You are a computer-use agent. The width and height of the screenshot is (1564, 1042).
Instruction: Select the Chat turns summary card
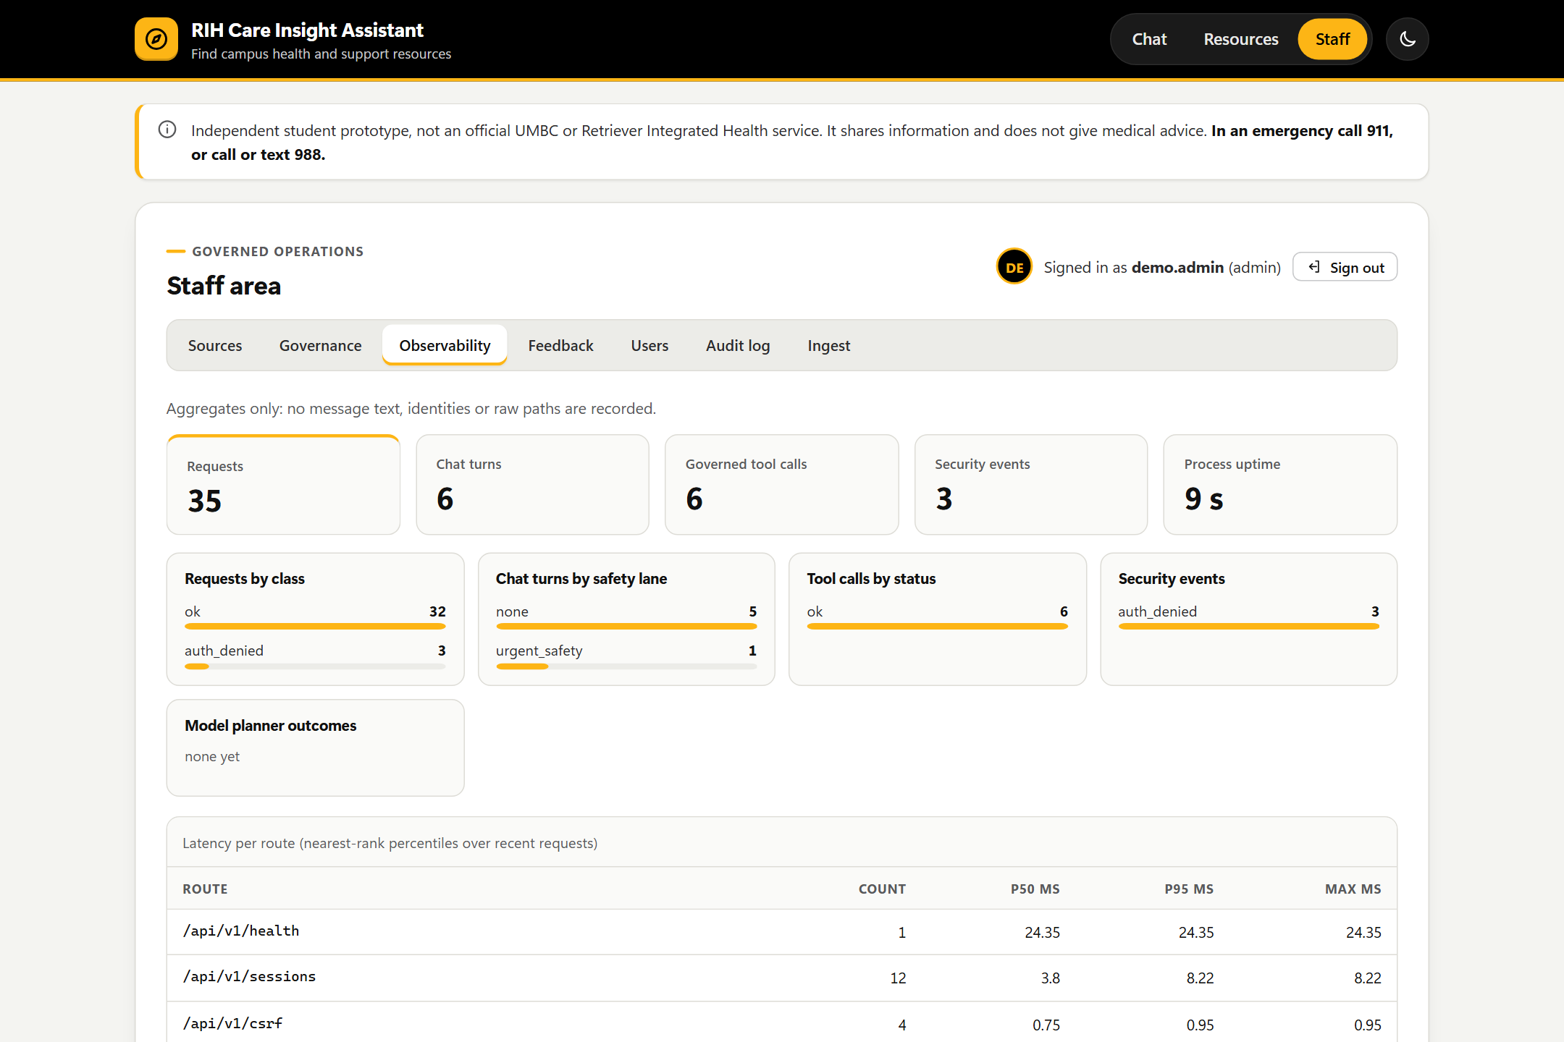tap(532, 485)
